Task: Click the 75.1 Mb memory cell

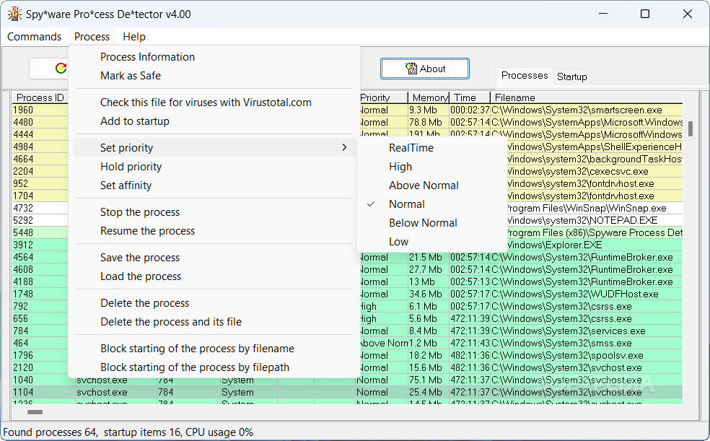Action: (429, 380)
